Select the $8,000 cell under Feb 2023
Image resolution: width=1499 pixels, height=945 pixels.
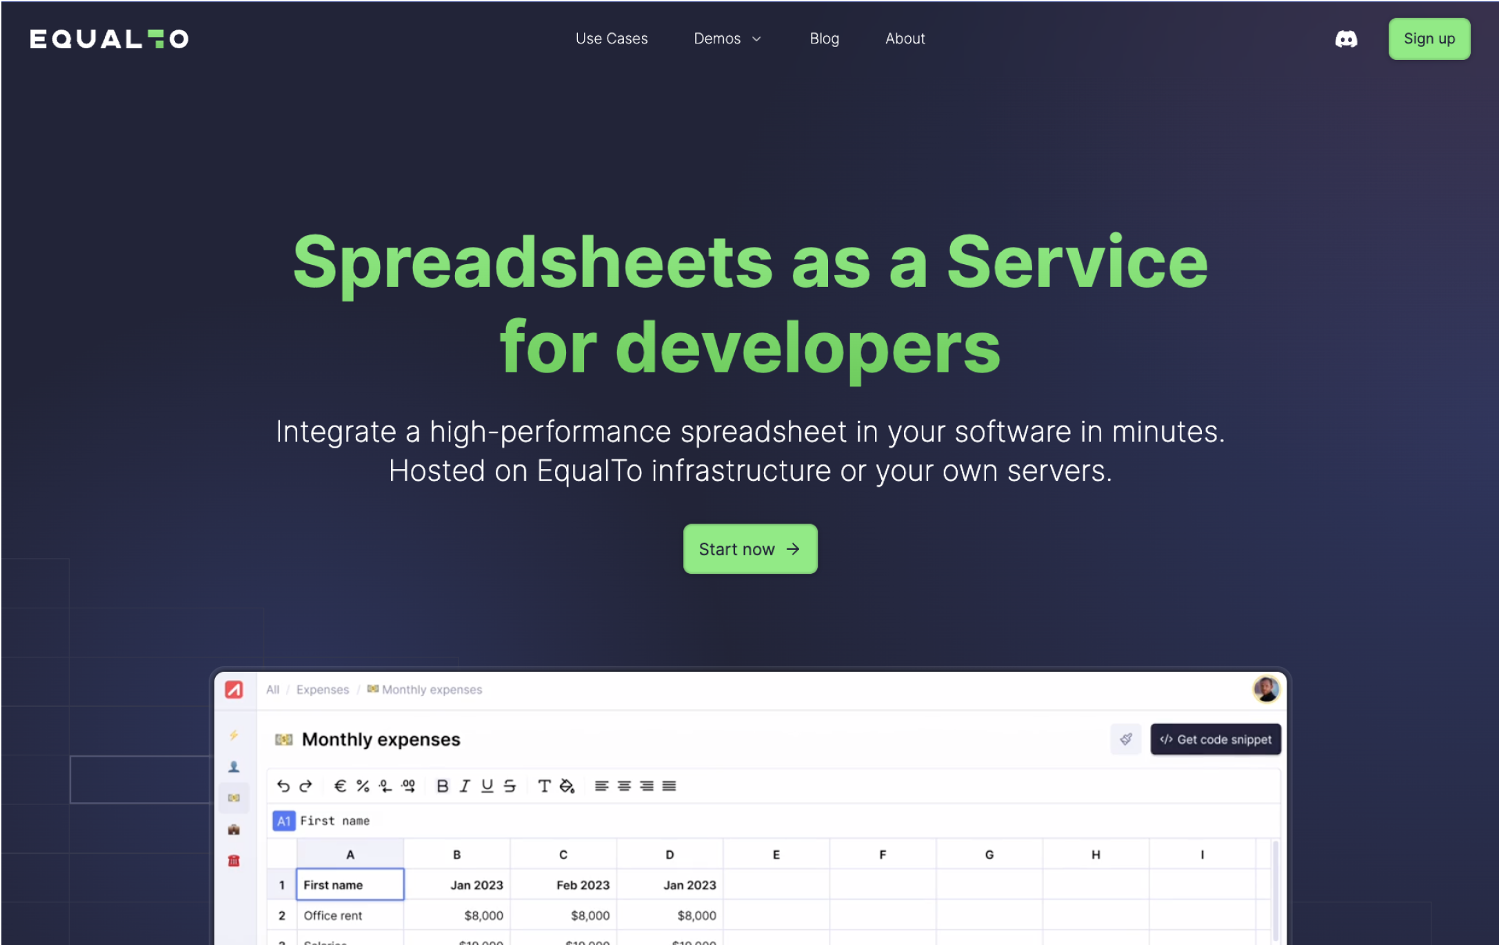coord(563,915)
